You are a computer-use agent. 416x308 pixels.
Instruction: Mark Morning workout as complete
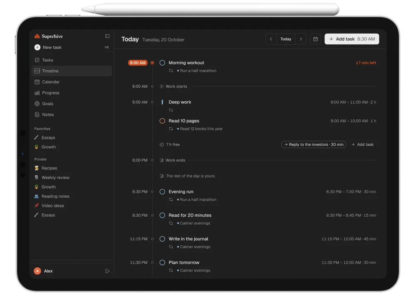162,63
